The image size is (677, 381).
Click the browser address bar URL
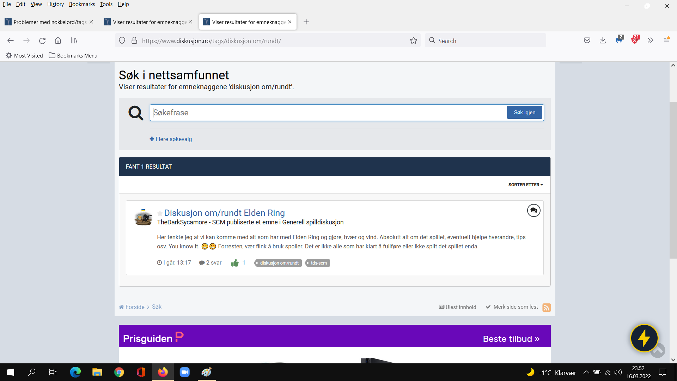click(268, 41)
